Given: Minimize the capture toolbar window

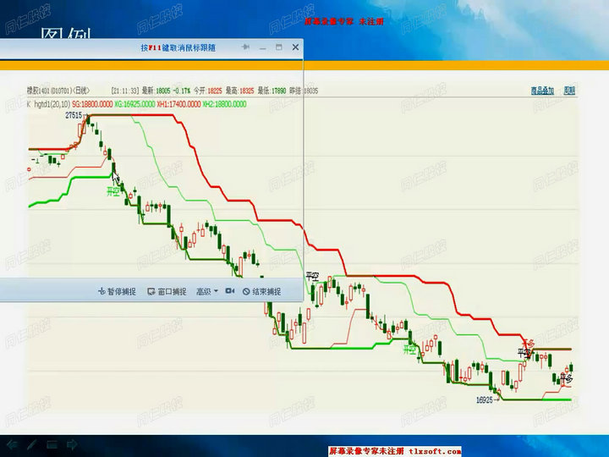Looking at the screenshot, I should (x=262, y=47).
